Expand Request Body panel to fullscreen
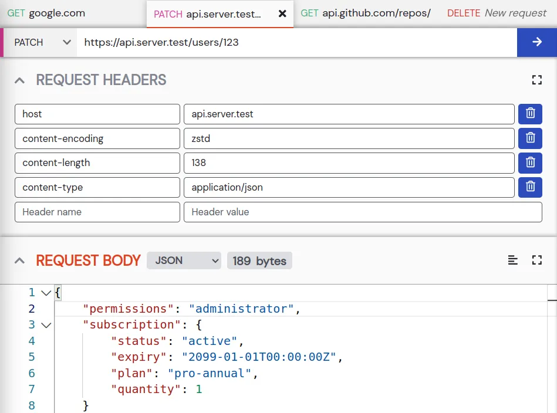Image resolution: width=557 pixels, height=413 pixels. click(536, 260)
